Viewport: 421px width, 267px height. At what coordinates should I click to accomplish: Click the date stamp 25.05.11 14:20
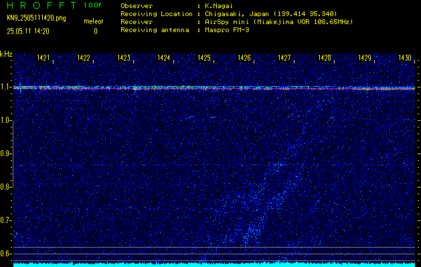coord(28,31)
